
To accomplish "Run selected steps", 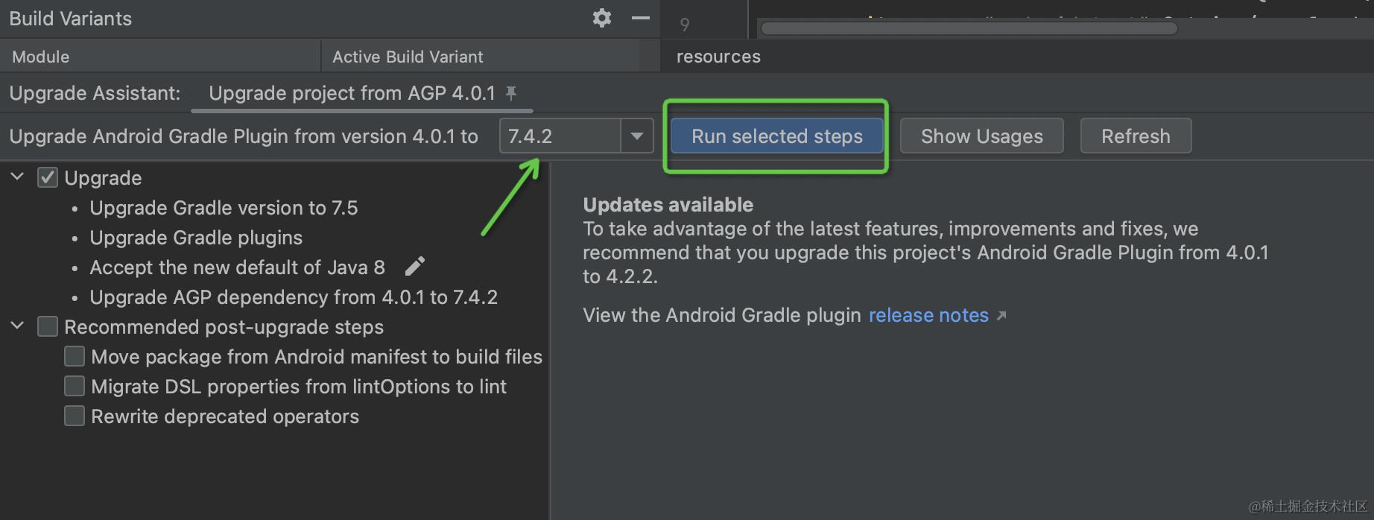I will (x=776, y=136).
